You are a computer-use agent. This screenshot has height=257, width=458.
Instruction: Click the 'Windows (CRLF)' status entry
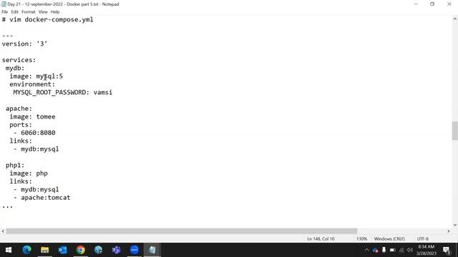(389, 238)
